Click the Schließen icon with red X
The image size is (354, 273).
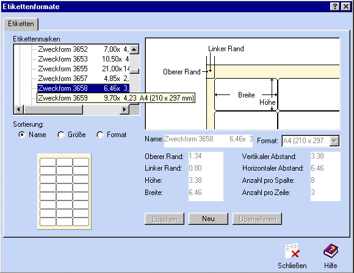tap(292, 250)
